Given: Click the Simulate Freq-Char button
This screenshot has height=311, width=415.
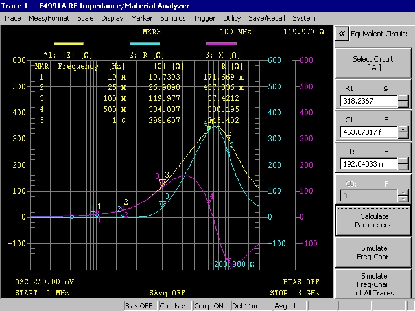Looking at the screenshot, I should pyautogui.click(x=373, y=252).
